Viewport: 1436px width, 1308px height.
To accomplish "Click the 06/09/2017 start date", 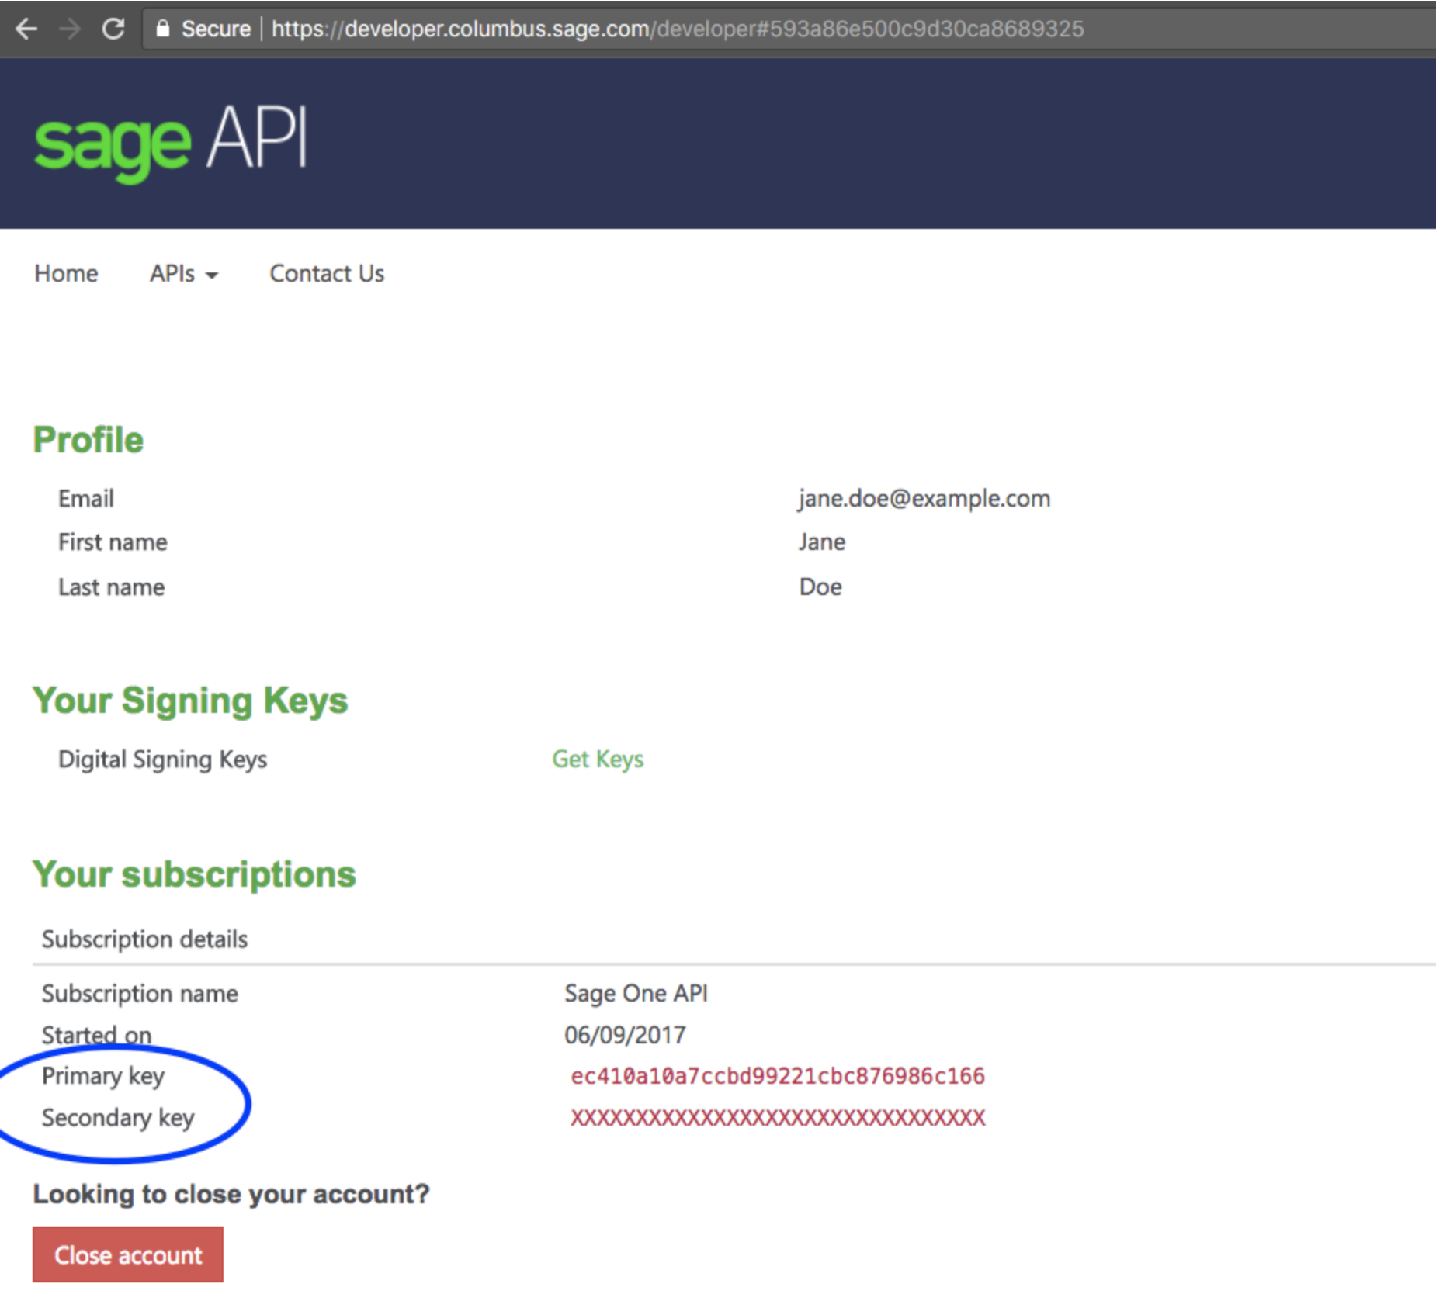I will pos(625,1035).
